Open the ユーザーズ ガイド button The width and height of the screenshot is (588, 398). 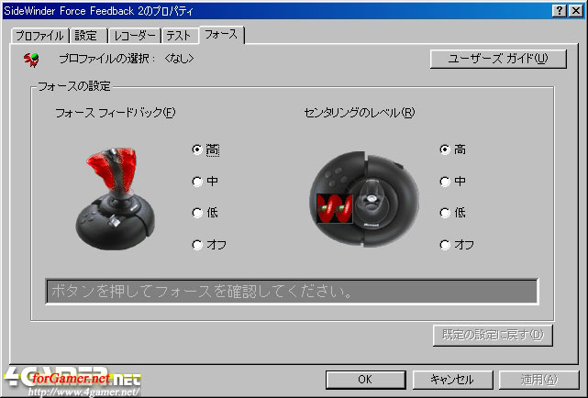(x=498, y=59)
